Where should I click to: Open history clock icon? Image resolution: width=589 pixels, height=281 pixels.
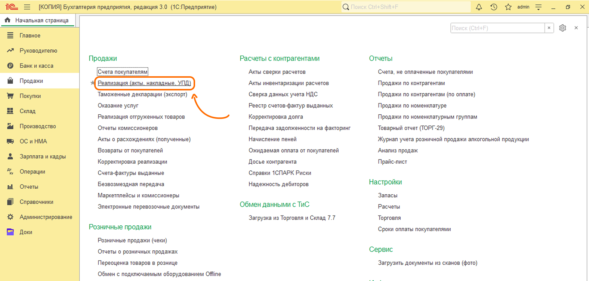click(494, 7)
